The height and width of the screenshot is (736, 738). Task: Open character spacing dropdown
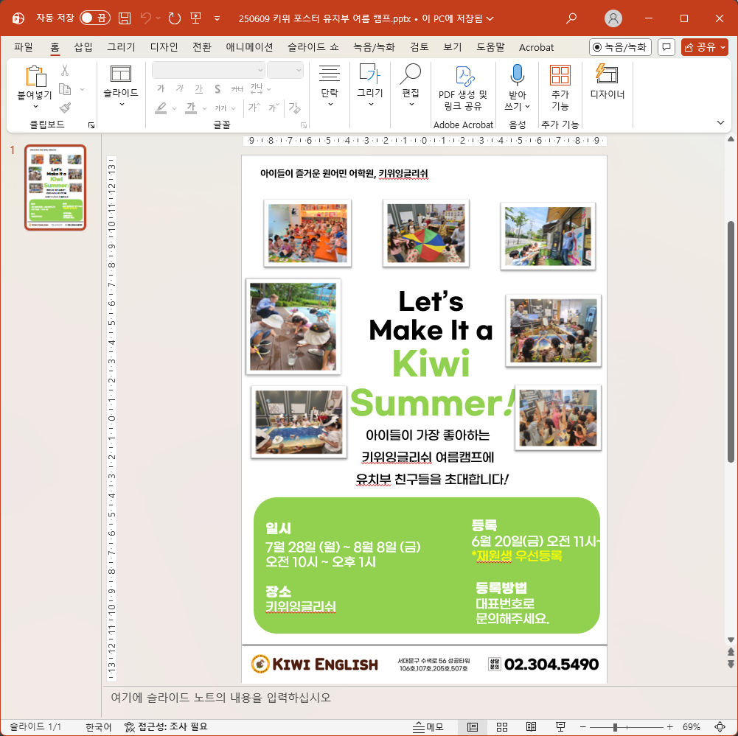click(x=260, y=88)
